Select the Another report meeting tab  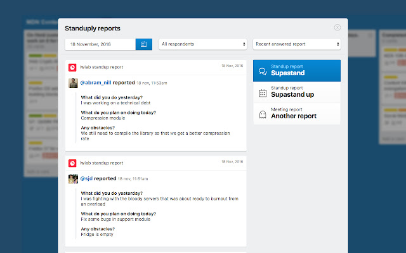coord(297,114)
